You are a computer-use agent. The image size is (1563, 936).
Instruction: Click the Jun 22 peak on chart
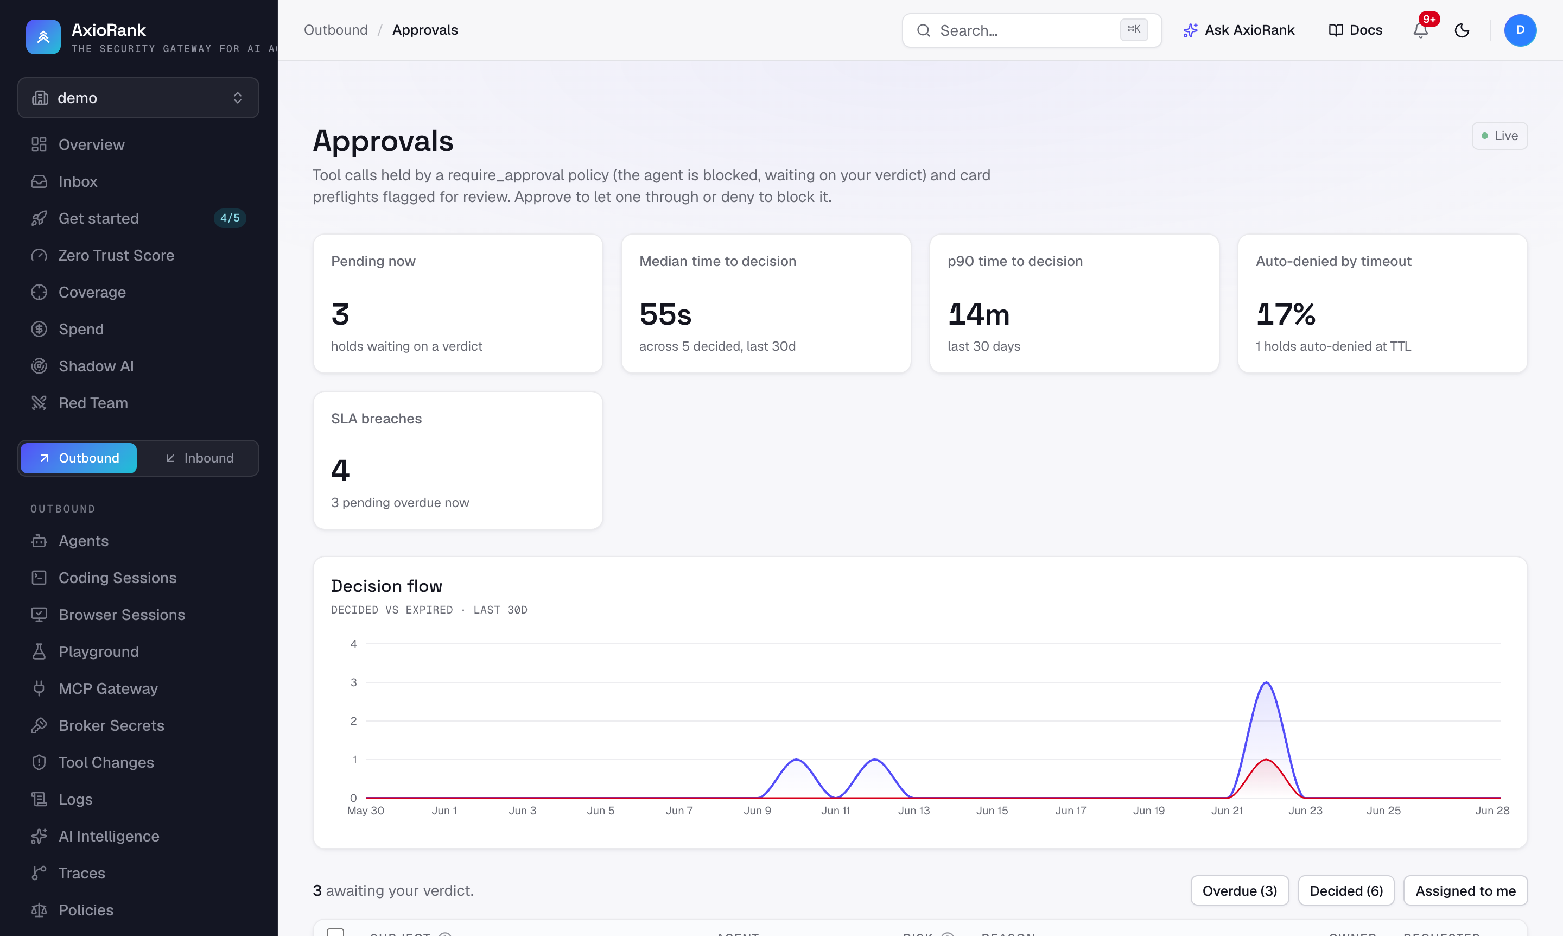point(1266,683)
